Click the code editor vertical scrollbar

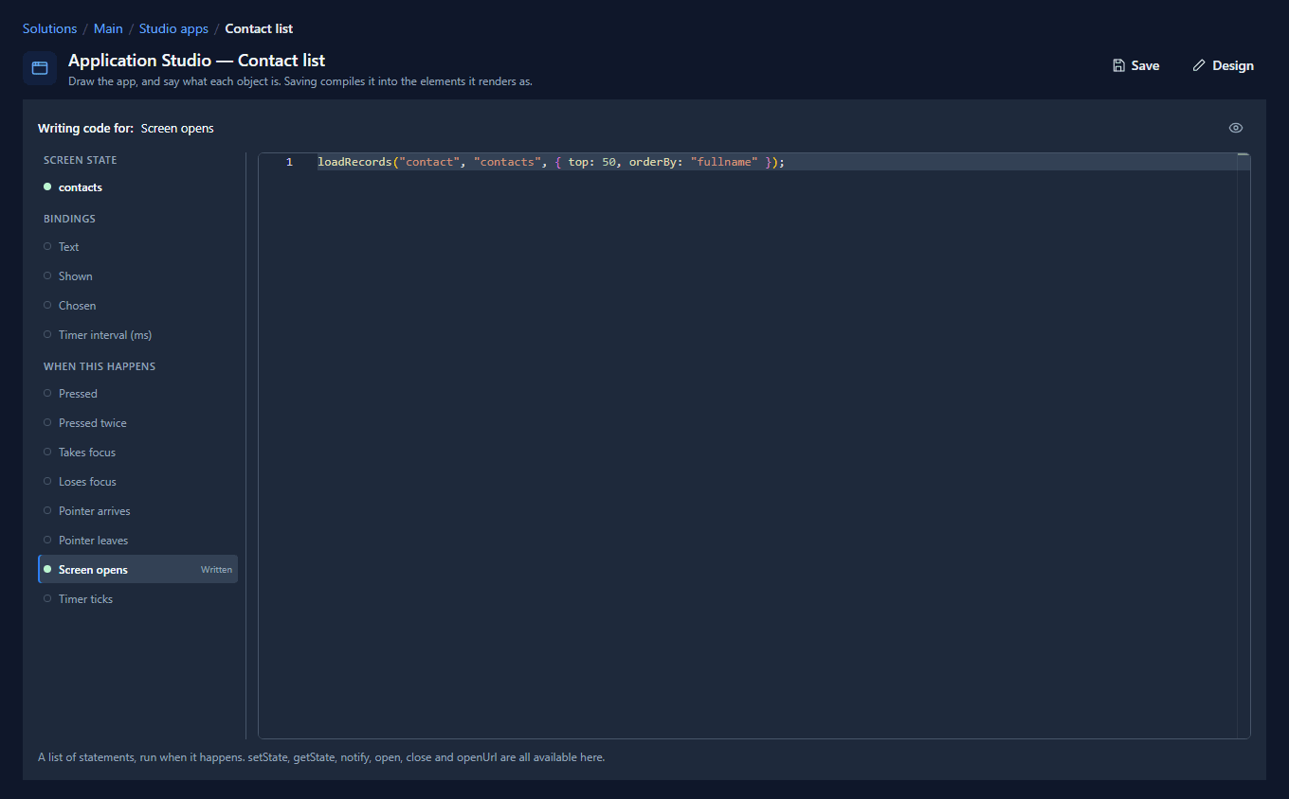(1244, 445)
